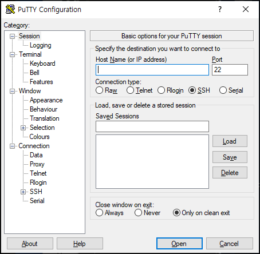
Task: Click the Load session button
Action: point(230,141)
